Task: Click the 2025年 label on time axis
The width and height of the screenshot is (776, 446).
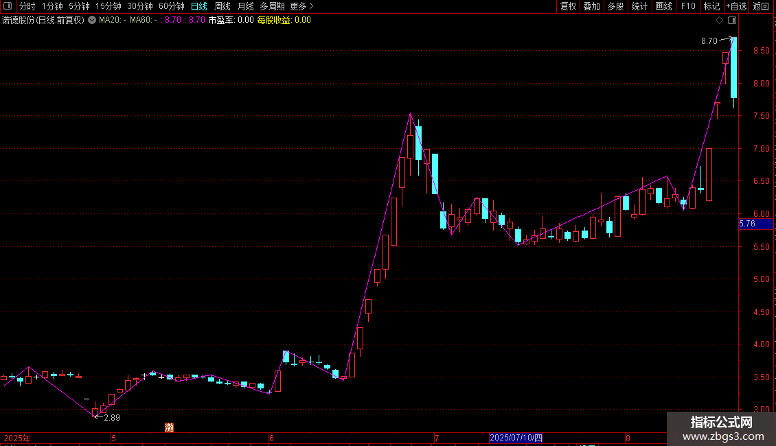Action: (x=17, y=438)
